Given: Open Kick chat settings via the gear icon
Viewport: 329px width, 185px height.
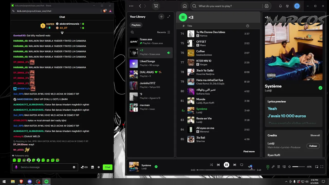Looking at the screenshot, I should click(99, 167).
